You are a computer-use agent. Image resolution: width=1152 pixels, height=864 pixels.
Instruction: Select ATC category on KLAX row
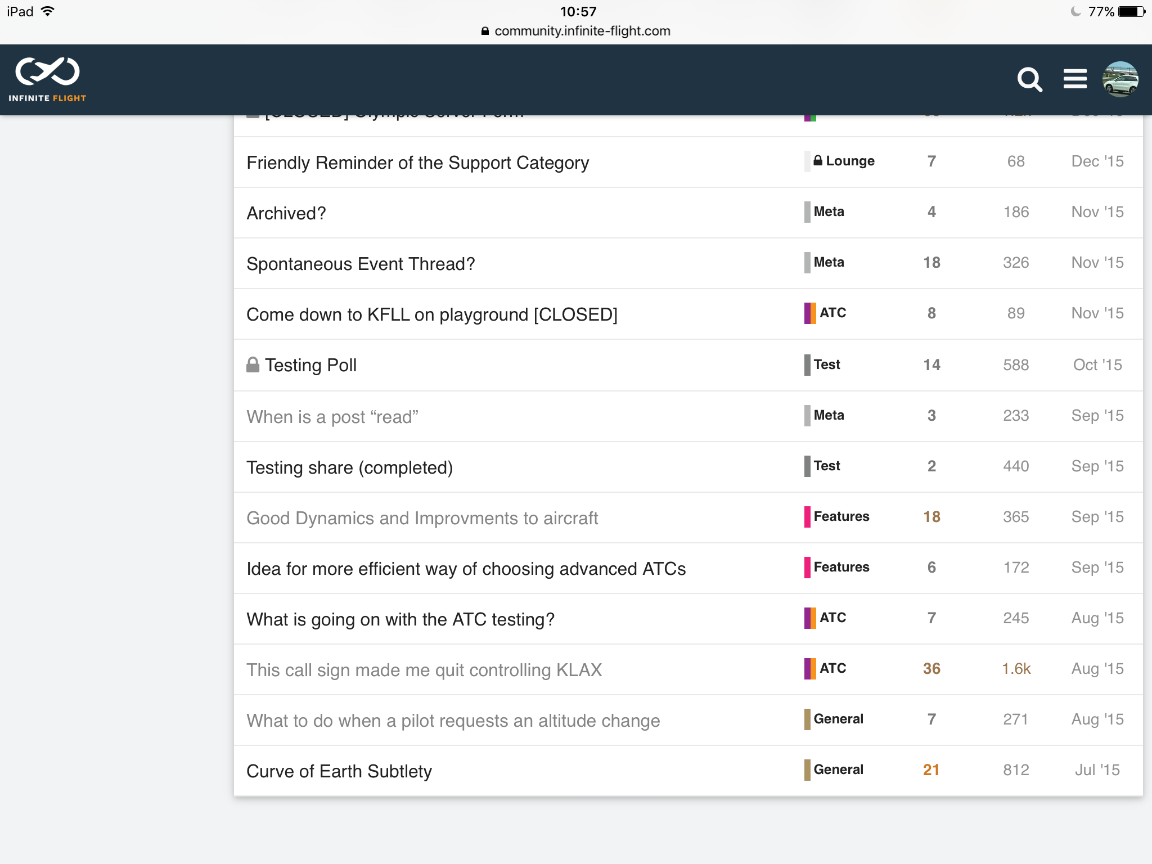(x=832, y=668)
